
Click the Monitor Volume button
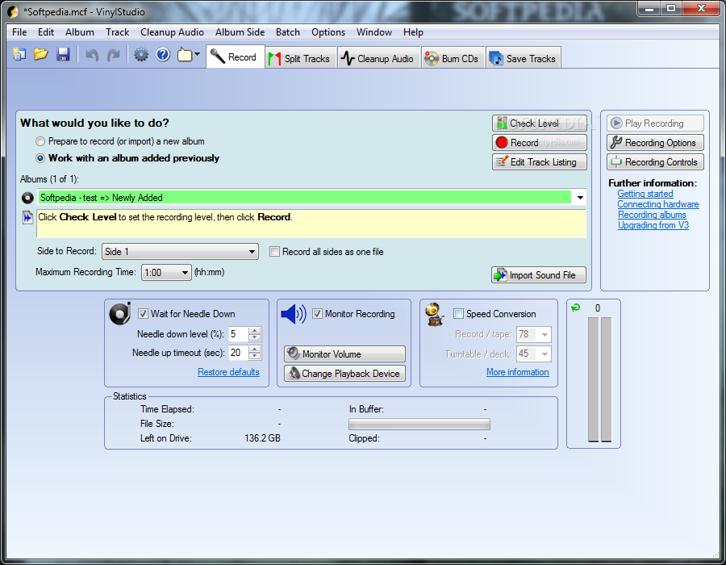pyautogui.click(x=344, y=354)
